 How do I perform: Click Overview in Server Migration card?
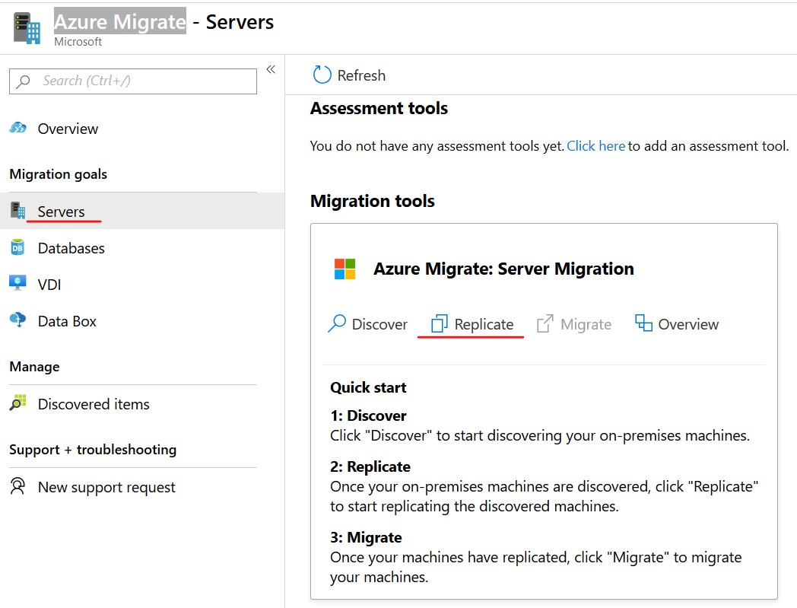[688, 325]
